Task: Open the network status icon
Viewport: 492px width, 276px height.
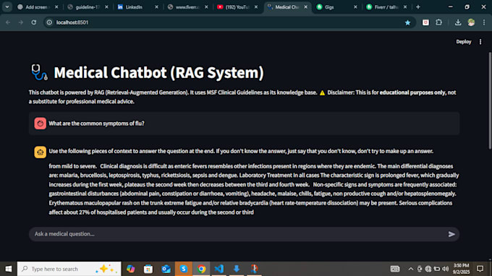Action: tap(428, 269)
